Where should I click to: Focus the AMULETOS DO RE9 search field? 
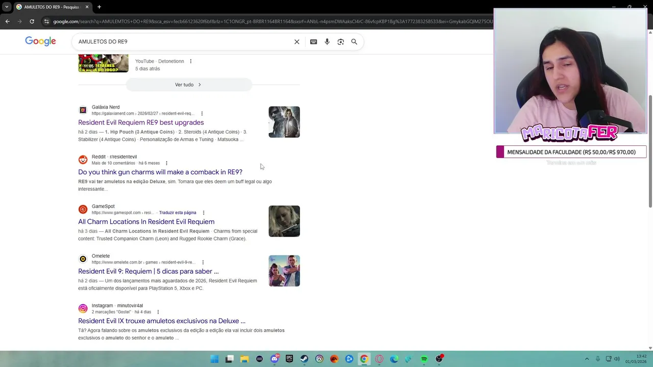[184, 42]
